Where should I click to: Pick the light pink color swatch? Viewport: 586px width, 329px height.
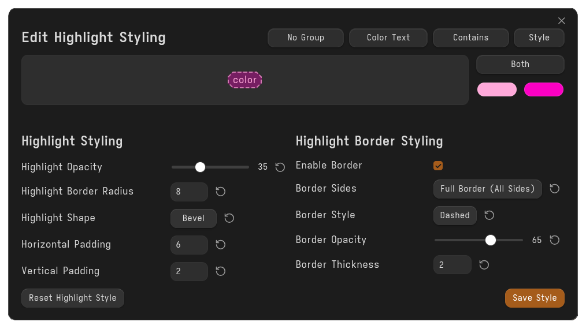click(x=497, y=89)
